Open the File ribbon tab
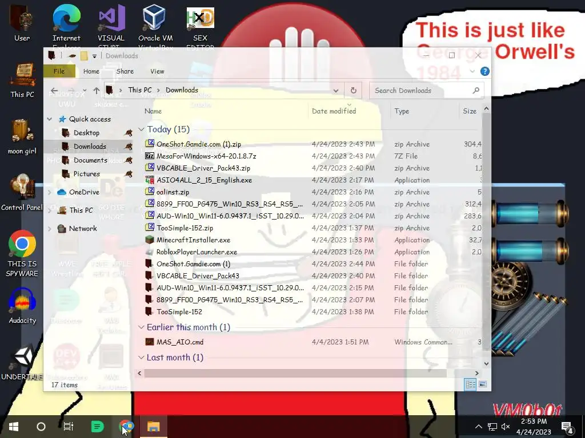This screenshot has width=585, height=438. 59,71
